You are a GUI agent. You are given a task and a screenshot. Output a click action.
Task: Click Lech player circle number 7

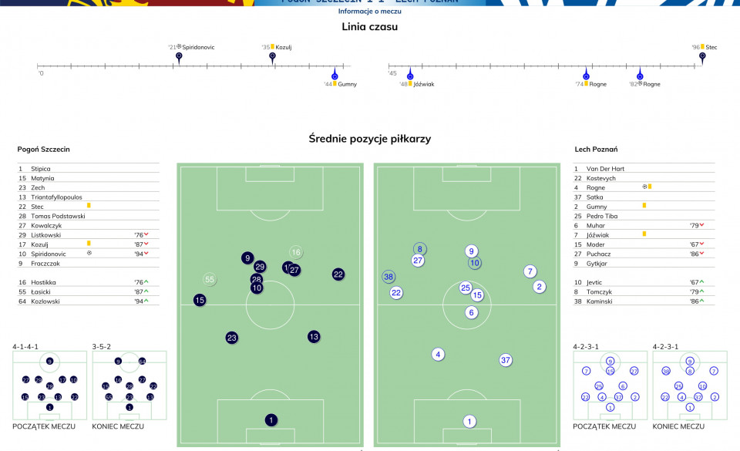pos(530,271)
